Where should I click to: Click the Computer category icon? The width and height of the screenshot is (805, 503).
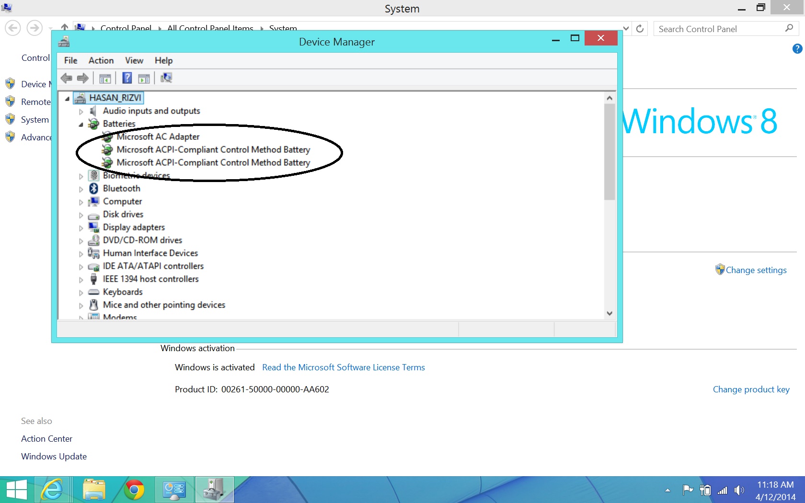pyautogui.click(x=93, y=202)
